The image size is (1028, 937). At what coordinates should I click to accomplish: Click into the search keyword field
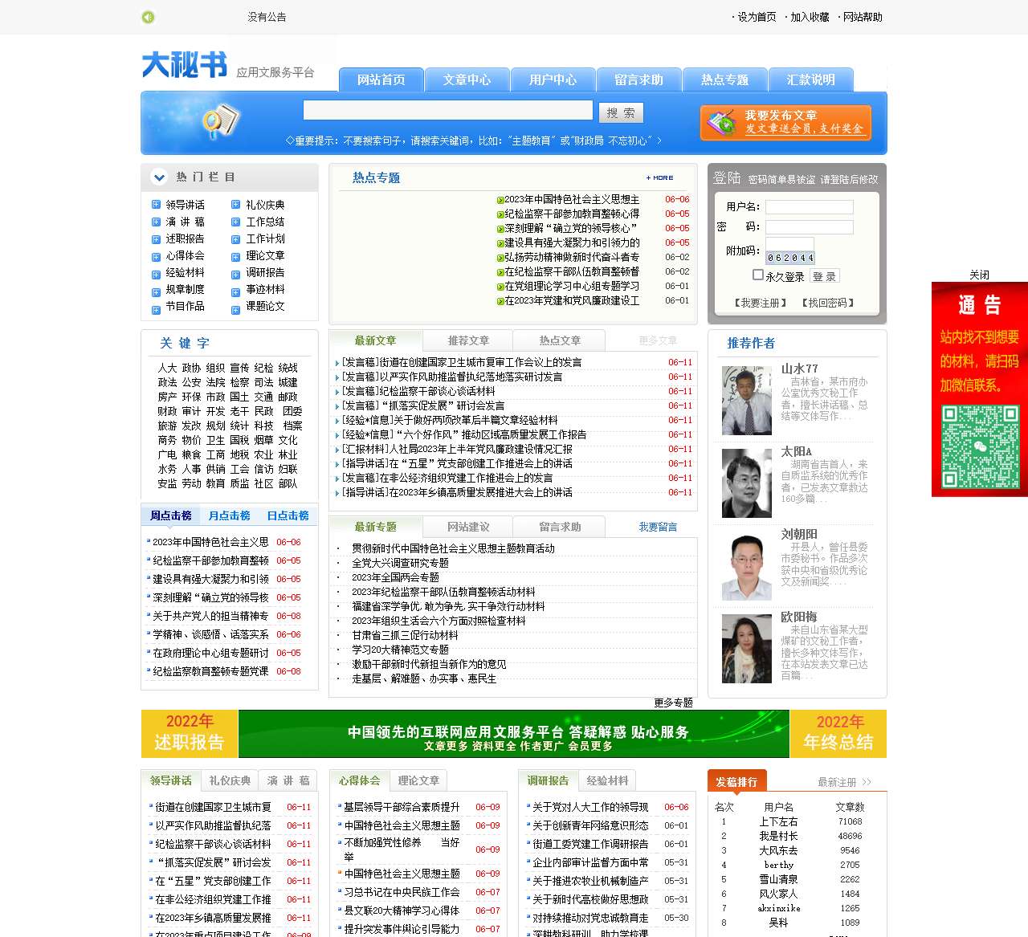pos(448,111)
